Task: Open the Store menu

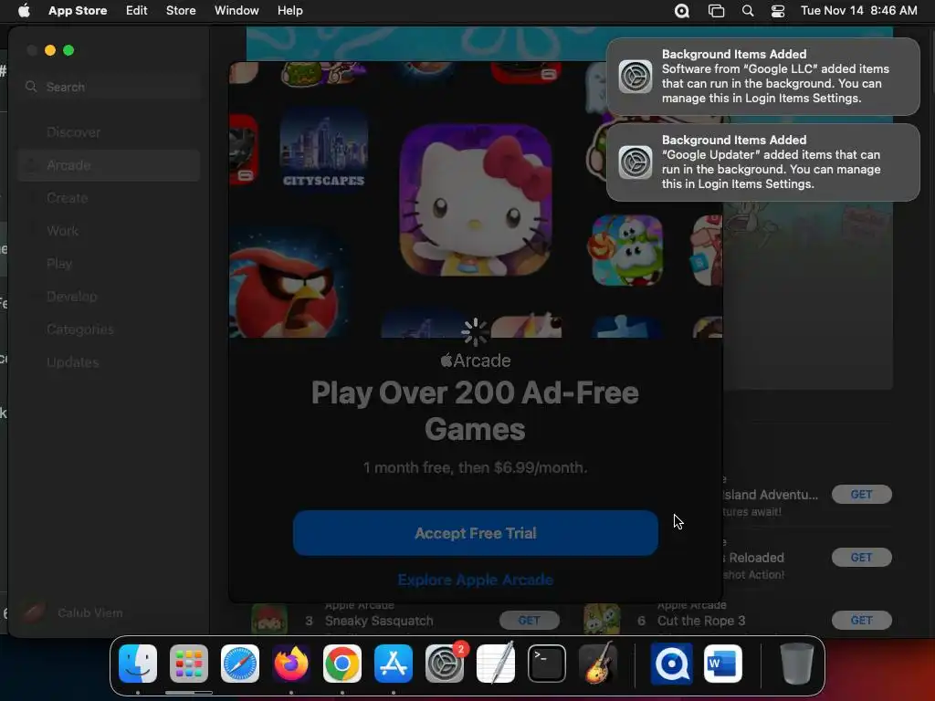Action: click(181, 11)
